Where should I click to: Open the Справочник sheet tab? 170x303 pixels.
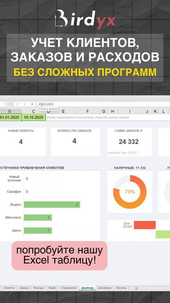pyautogui.click(x=68, y=288)
